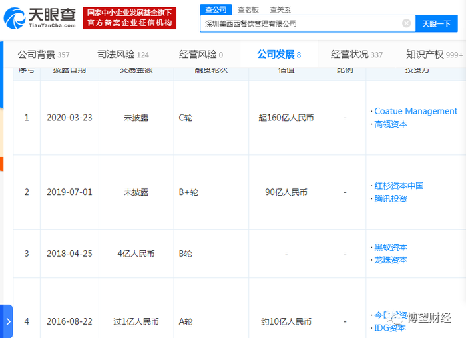The height and width of the screenshot is (338, 466).
Task: Click 未披露 amount in the C轮 row
Action: [136, 118]
